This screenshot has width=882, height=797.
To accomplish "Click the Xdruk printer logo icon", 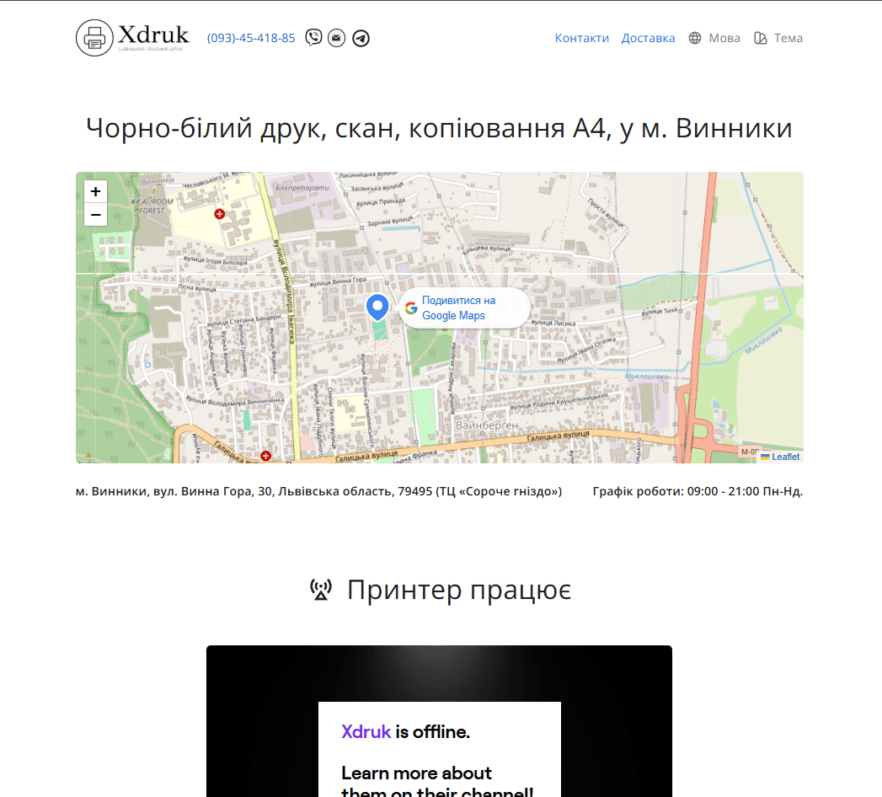I will pos(94,38).
